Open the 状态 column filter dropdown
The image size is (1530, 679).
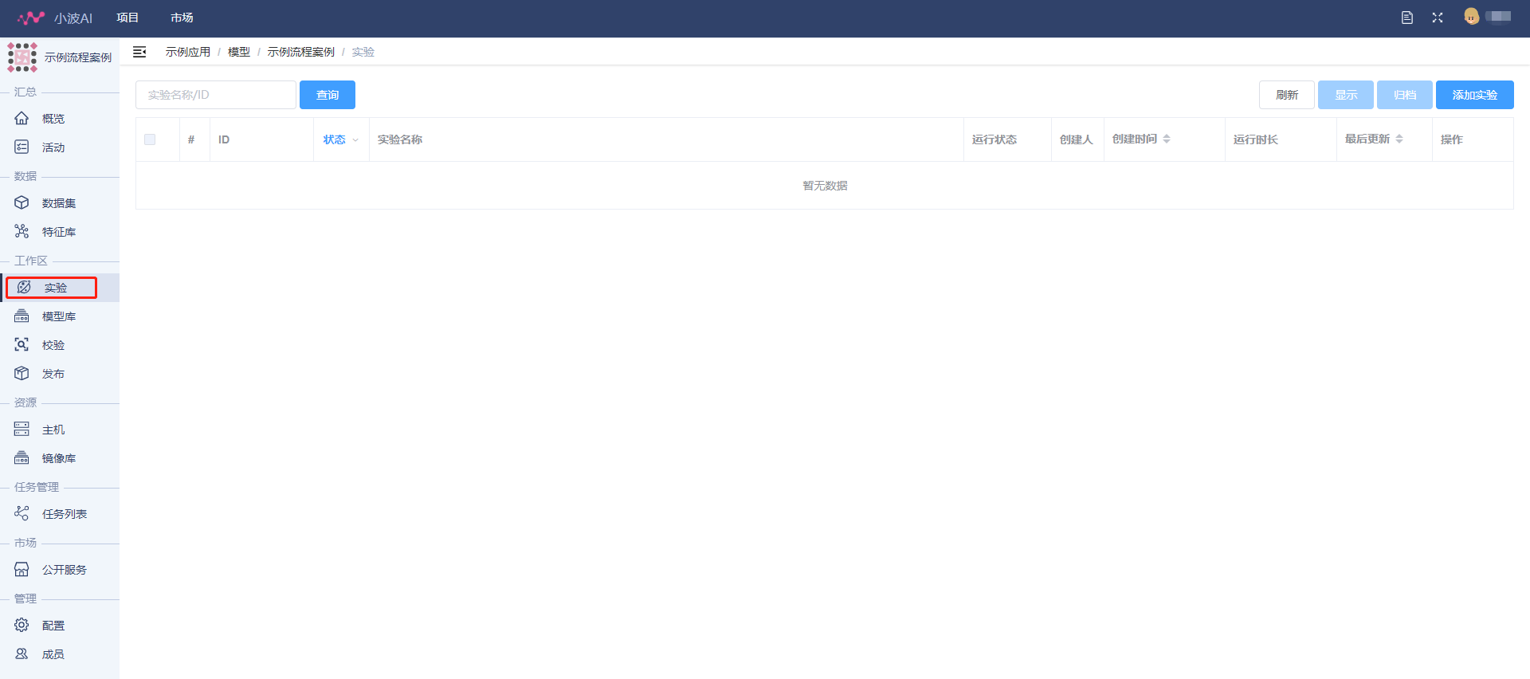click(355, 140)
